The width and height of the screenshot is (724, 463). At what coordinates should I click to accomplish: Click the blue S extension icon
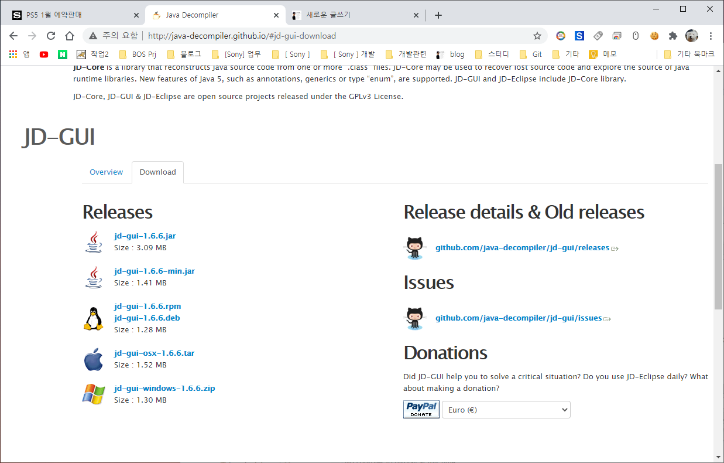click(579, 36)
